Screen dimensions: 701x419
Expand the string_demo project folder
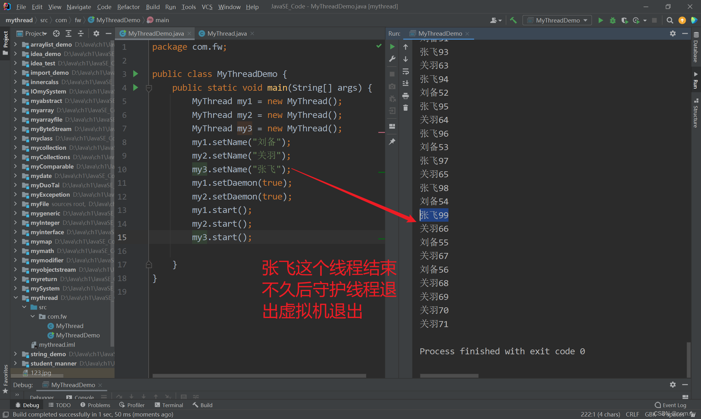[x=16, y=354]
